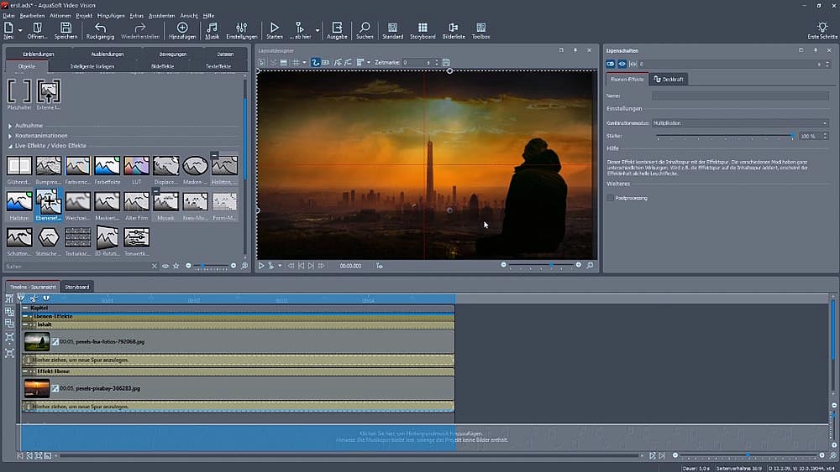Screen dimensions: 840x472
Task: Select the Mosaik effect icon
Action: pyautogui.click(x=165, y=202)
